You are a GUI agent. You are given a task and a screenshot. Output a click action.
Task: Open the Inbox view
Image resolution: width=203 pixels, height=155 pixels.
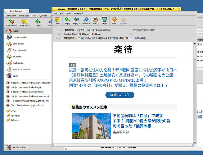[28, 31]
